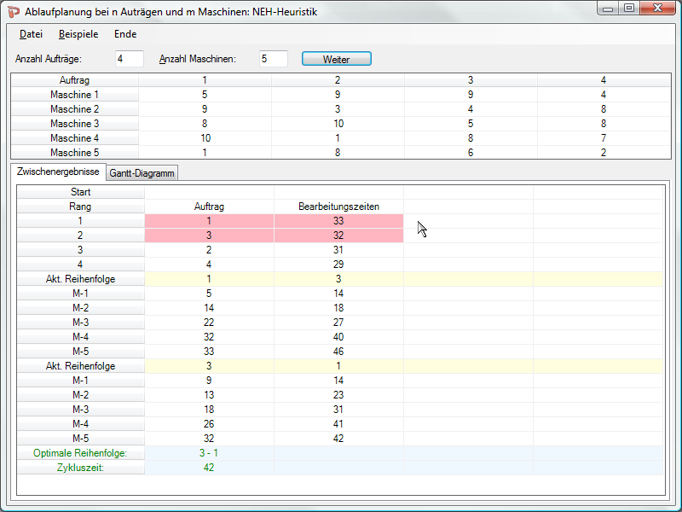The image size is (682, 512).
Task: Select the pink cell with value 33
Action: pos(338,221)
